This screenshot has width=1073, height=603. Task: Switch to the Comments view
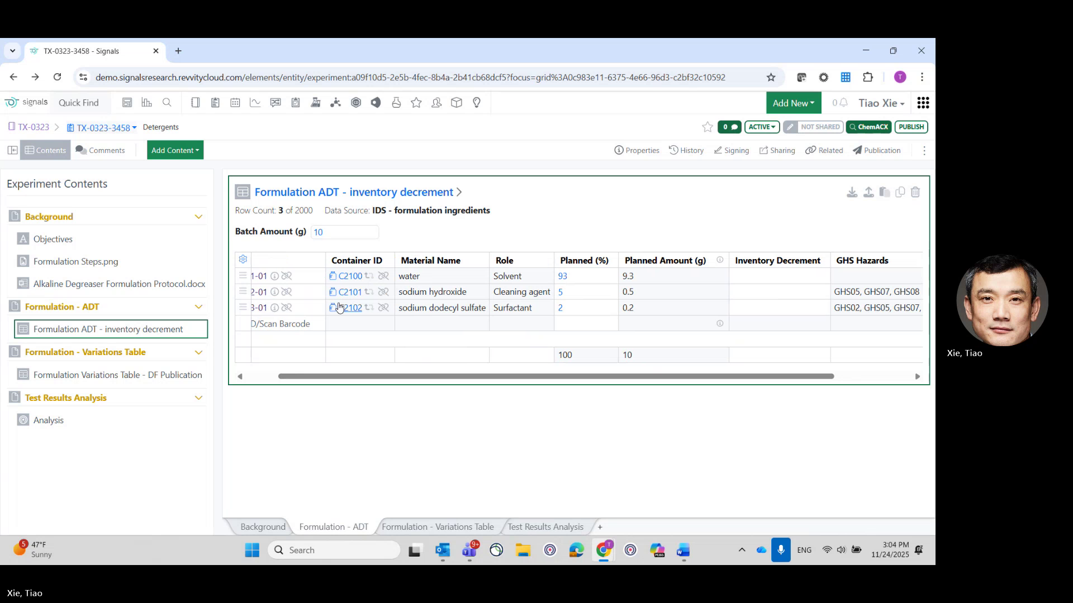(101, 150)
